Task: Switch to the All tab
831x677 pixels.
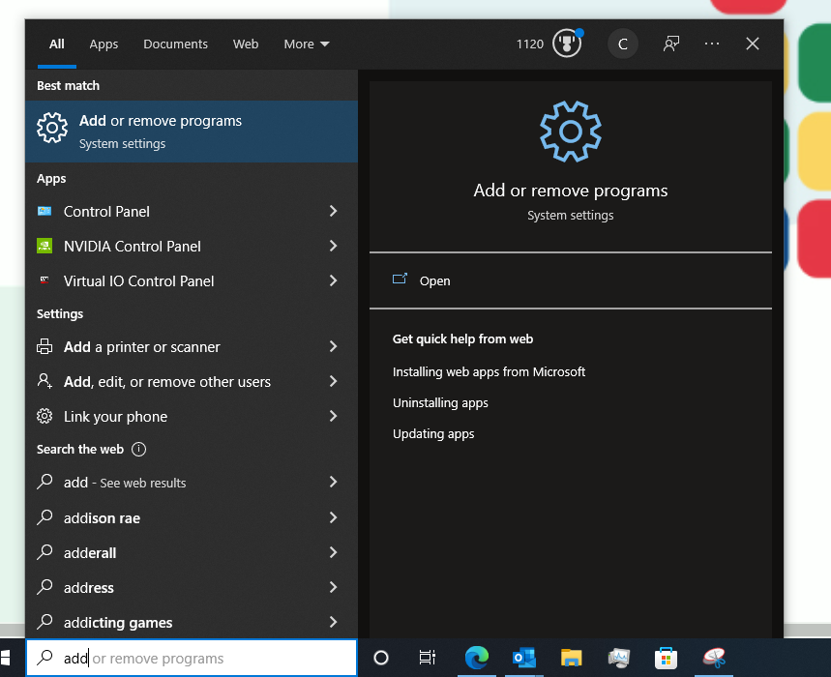Action: 57,44
